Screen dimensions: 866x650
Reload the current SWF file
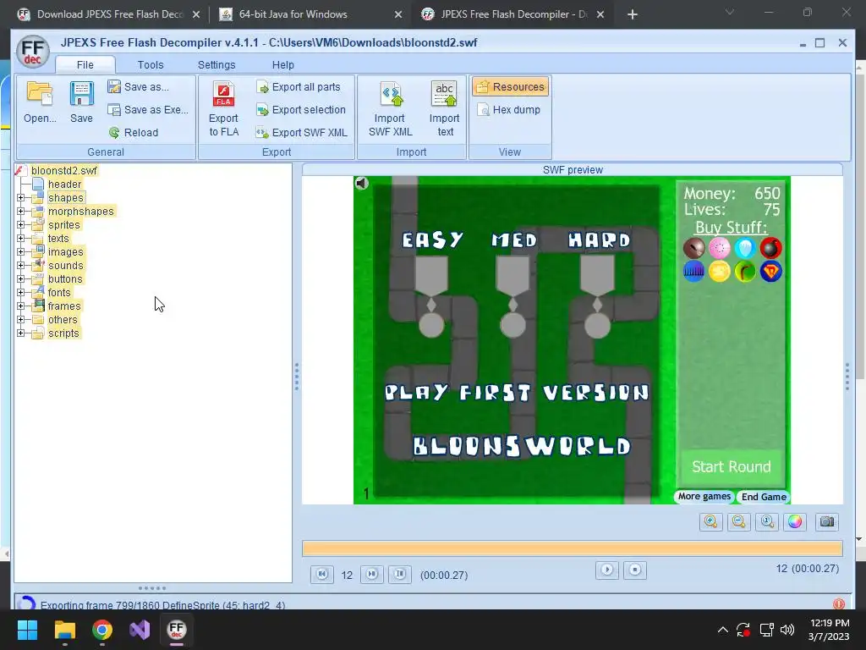coord(134,133)
